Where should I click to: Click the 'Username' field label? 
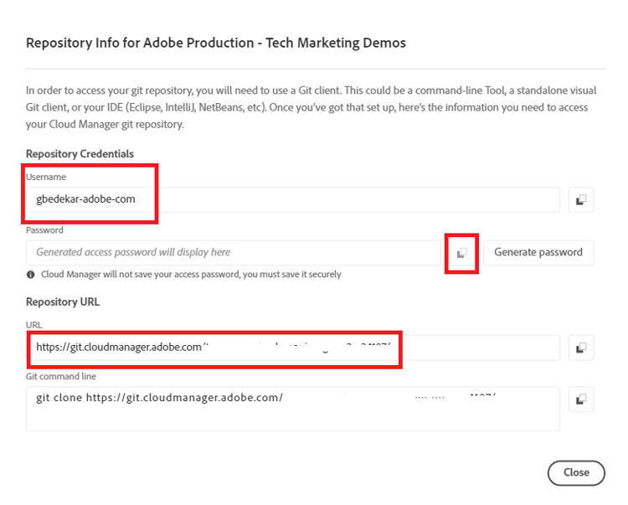click(x=46, y=177)
